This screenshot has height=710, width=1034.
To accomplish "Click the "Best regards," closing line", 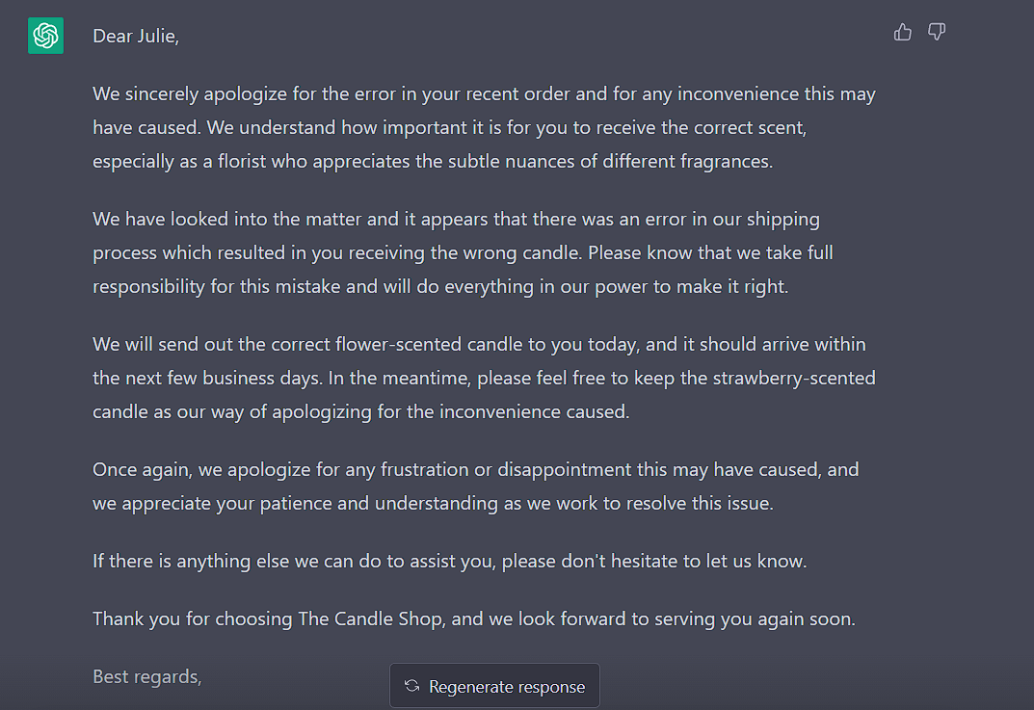I will pos(147,676).
